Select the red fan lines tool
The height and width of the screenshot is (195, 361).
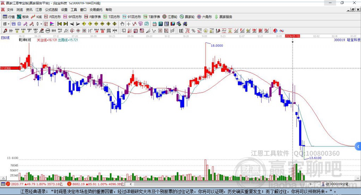130,31
